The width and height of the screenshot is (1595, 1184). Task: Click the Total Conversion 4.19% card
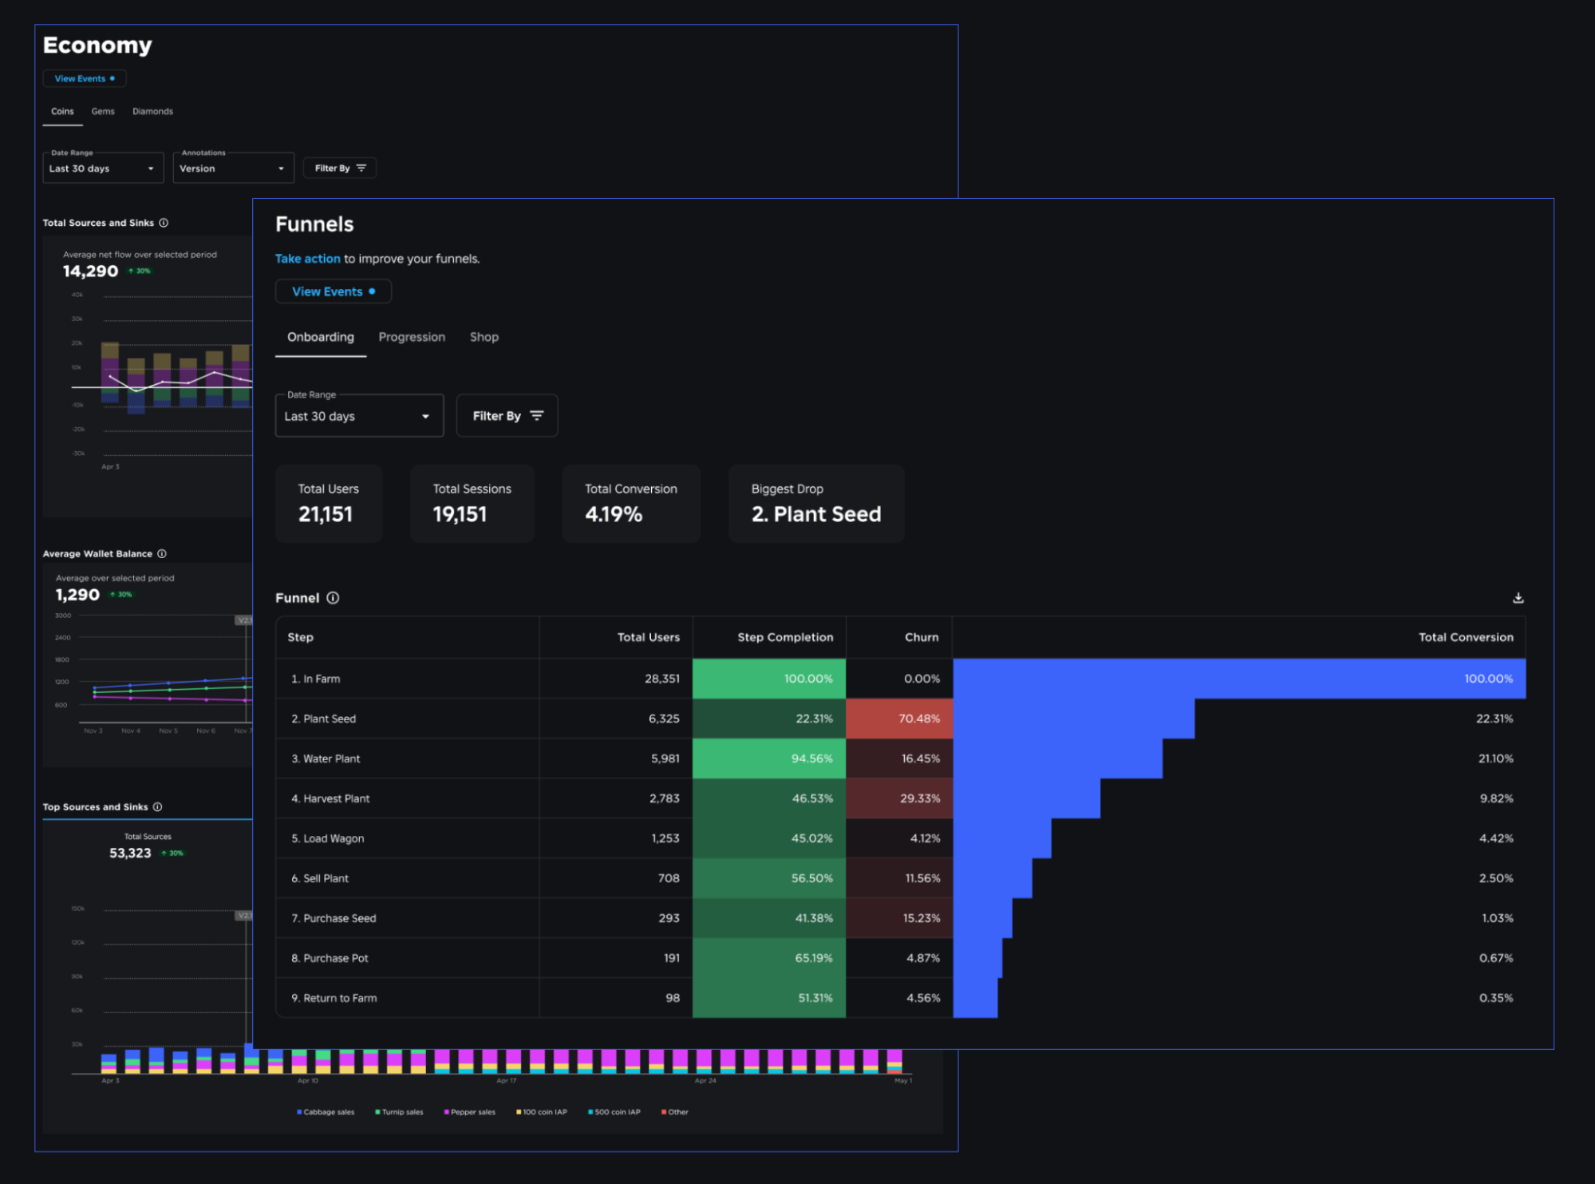click(x=631, y=504)
